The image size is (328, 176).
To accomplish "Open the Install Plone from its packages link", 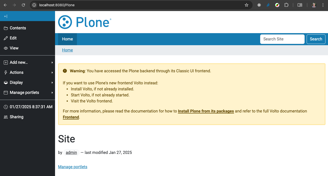I will pyautogui.click(x=206, y=111).
